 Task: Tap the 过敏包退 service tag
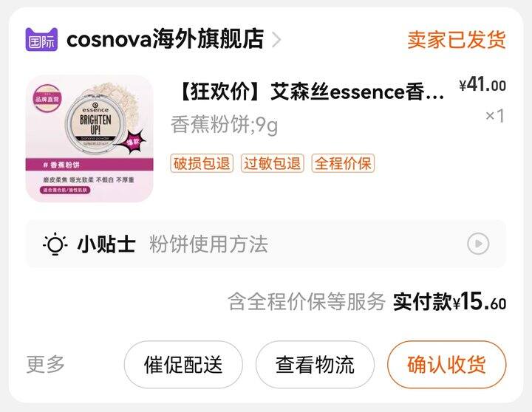273,163
